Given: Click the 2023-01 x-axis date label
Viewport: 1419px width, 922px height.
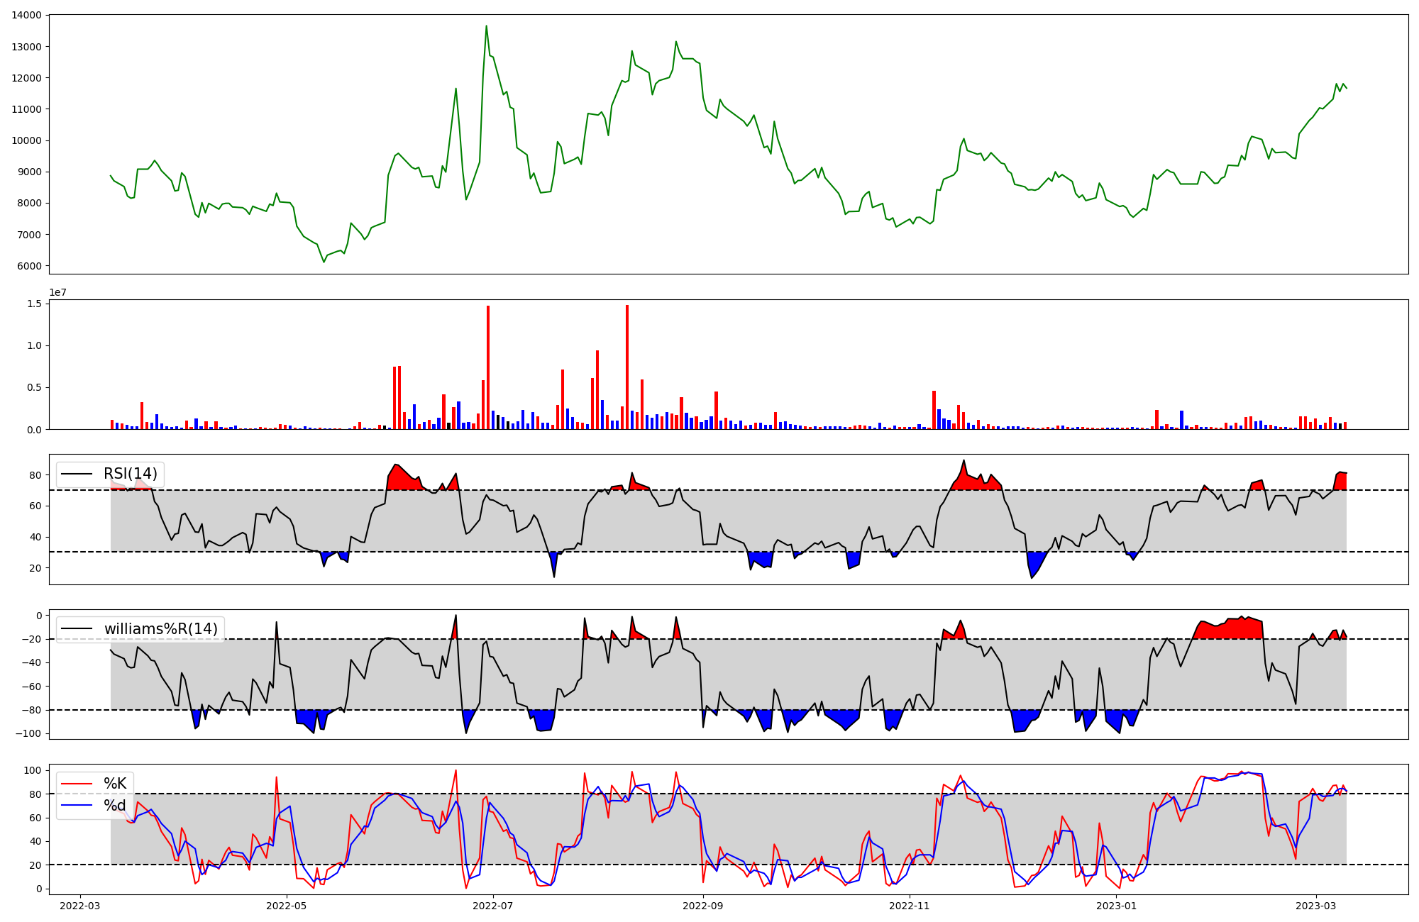Looking at the screenshot, I should [1117, 906].
